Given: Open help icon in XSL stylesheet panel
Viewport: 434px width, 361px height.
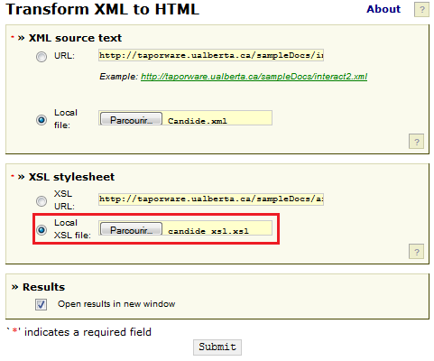Looking at the screenshot, I should (416, 252).
